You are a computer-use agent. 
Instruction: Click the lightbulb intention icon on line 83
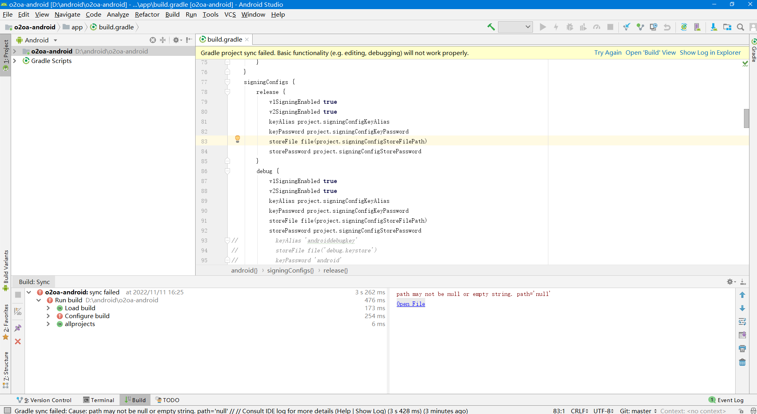coord(238,139)
